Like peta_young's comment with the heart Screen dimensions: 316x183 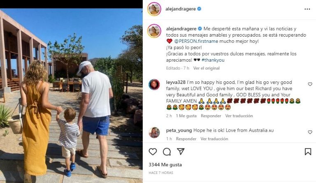[310, 132]
